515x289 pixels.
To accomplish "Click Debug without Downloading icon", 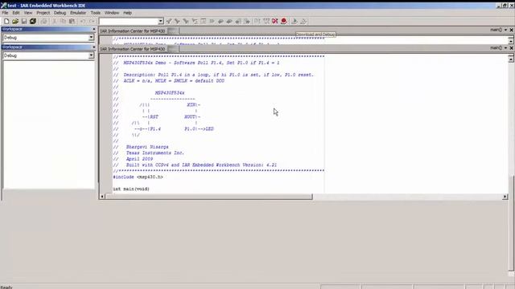I will pos(303,22).
